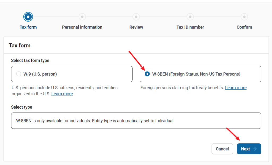Choose the W-9 (U.S. person) option label

pos(40,74)
